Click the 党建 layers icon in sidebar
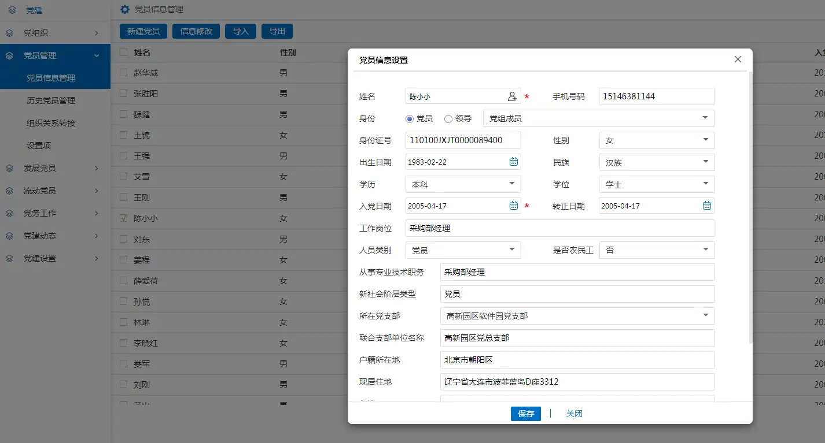This screenshot has height=443, width=825. click(12, 10)
